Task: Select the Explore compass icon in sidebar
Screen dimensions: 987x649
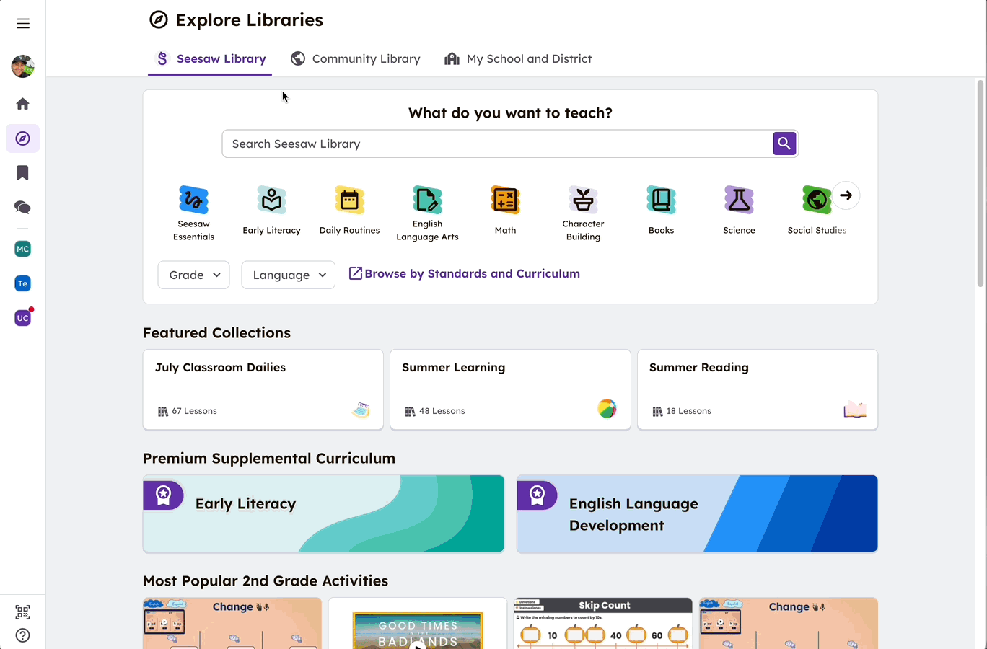Action: pos(22,138)
